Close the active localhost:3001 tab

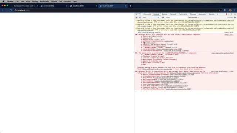coord(126,6)
